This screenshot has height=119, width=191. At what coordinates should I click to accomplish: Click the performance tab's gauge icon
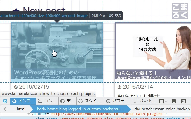point(108,101)
